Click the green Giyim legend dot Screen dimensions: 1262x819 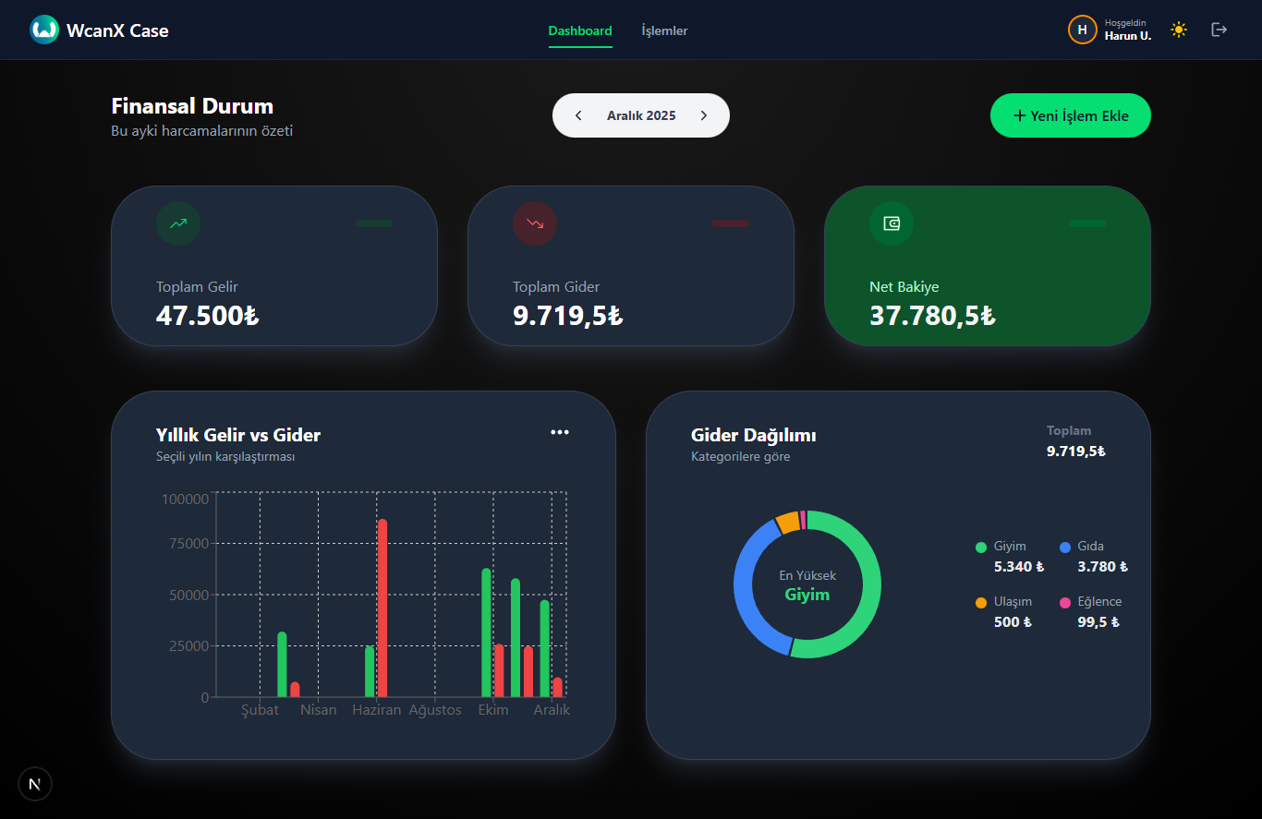pyautogui.click(x=981, y=548)
